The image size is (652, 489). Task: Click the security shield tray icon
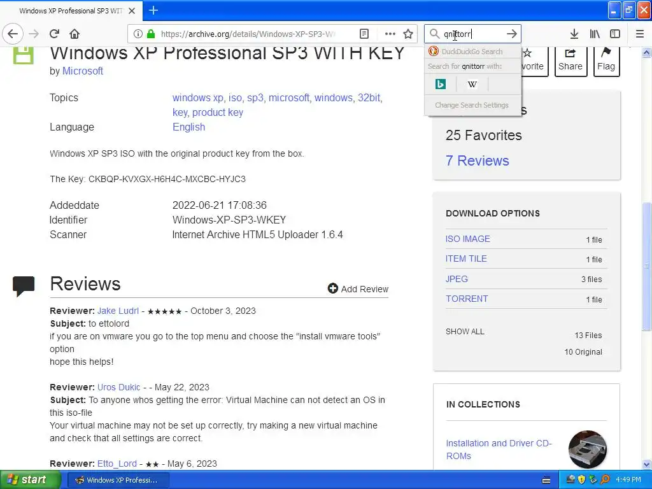582,480
